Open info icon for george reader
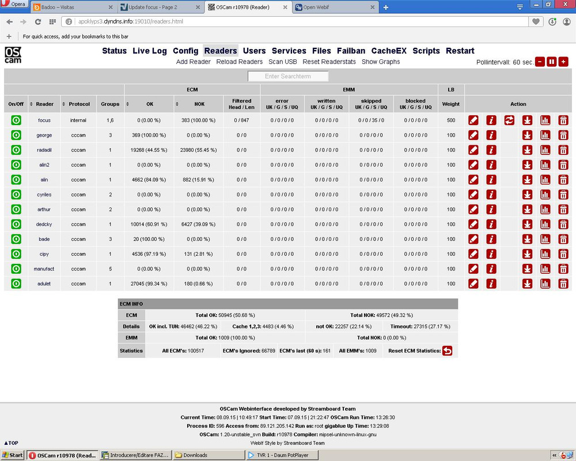The width and height of the screenshot is (576, 461). [491, 135]
